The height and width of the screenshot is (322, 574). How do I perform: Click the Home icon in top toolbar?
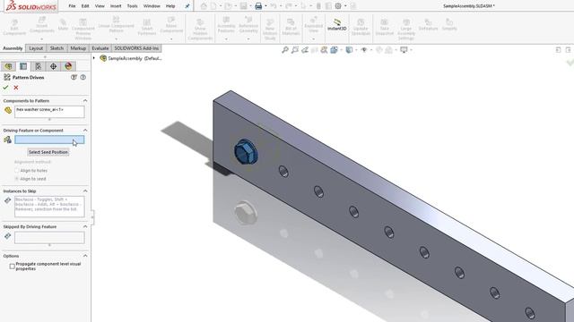(204, 6)
